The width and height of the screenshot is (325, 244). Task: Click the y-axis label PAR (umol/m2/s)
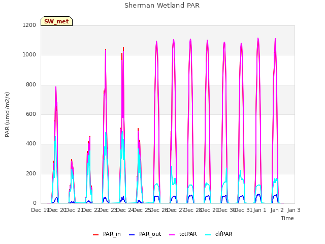7,114
